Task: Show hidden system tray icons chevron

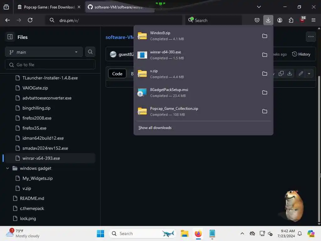Action: pos(242,233)
